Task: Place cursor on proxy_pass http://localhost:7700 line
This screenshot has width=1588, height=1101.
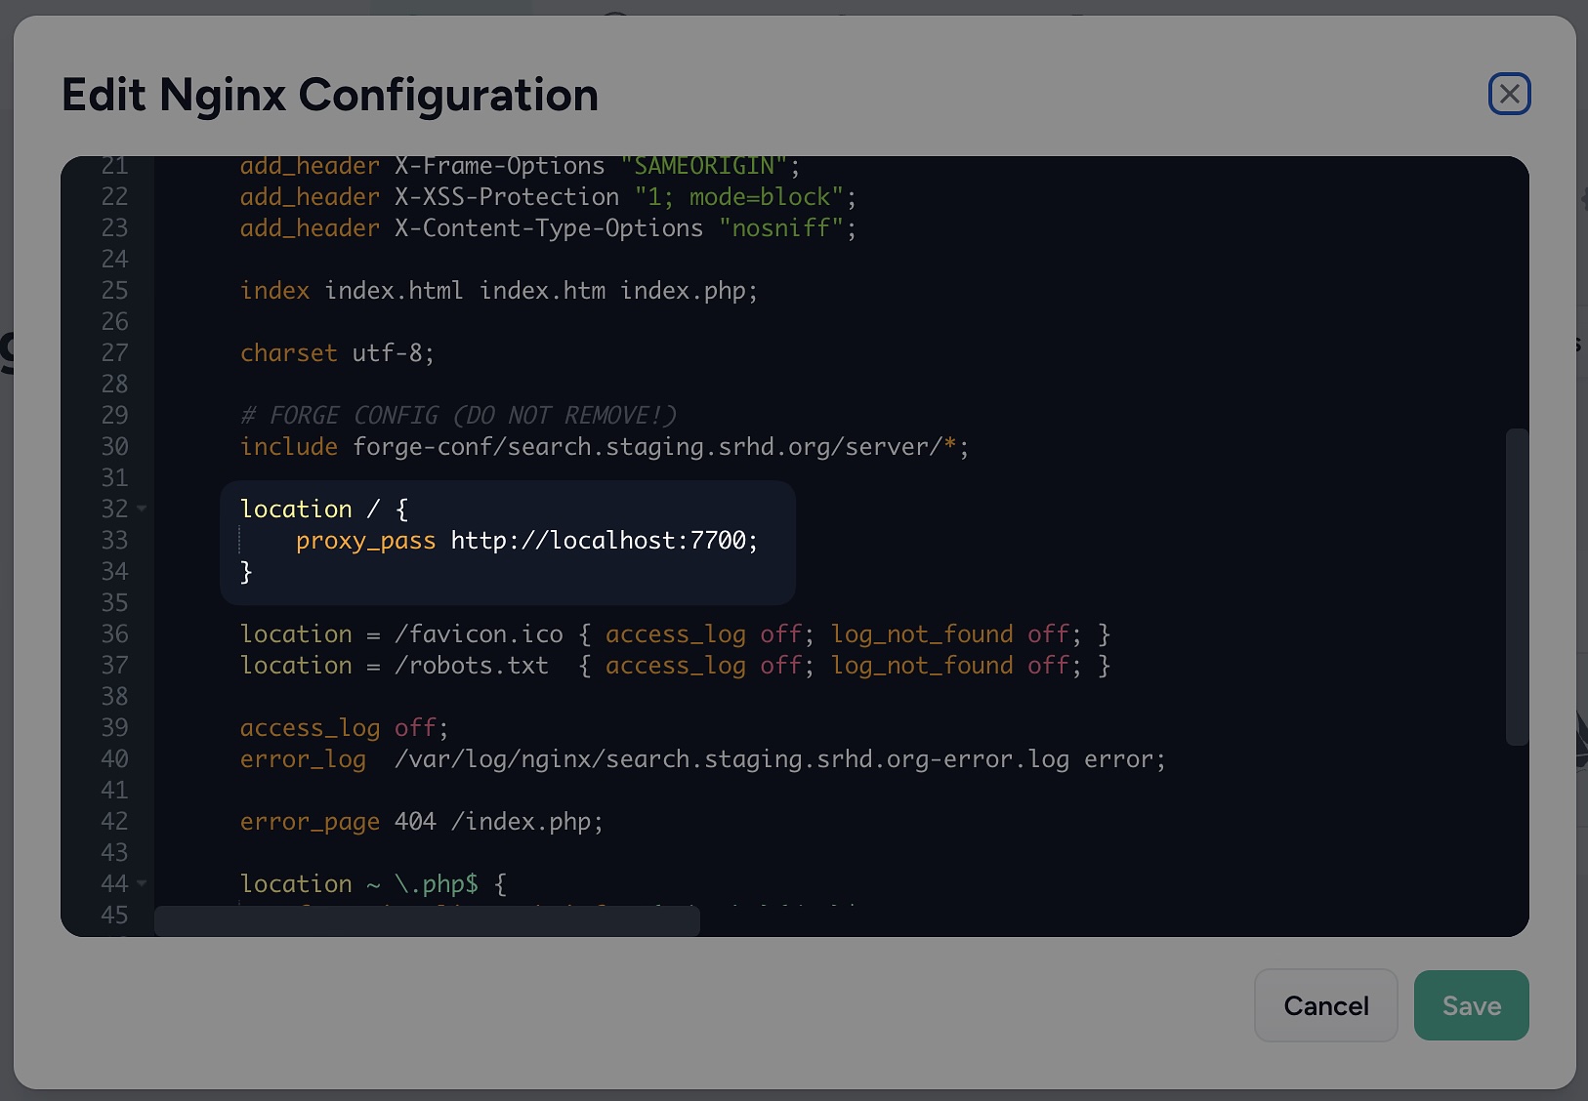Action: [526, 541]
